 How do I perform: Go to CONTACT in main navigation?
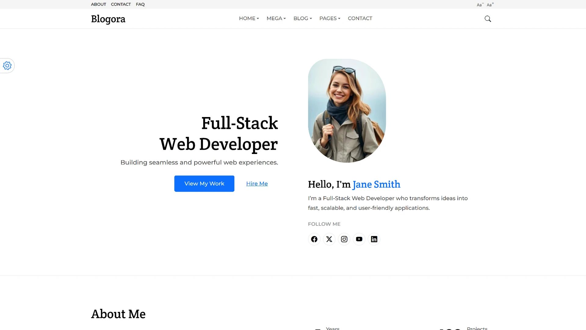[x=360, y=18]
